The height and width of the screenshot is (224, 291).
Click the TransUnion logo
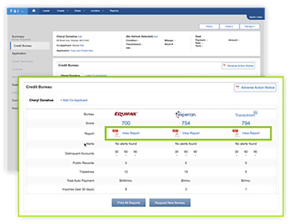point(246,114)
